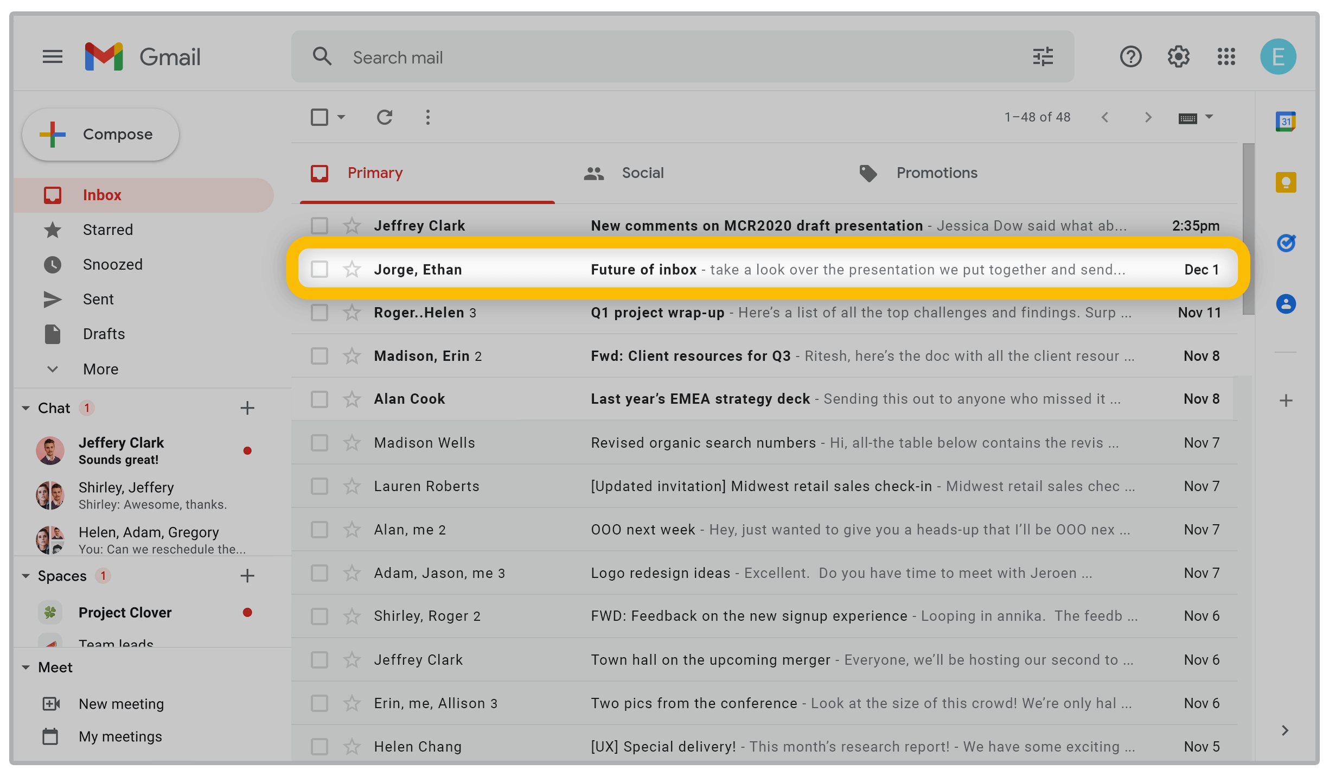Image resolution: width=1329 pixels, height=776 pixels.
Task: Tick the checkbox for Alan Cook email
Action: 320,399
